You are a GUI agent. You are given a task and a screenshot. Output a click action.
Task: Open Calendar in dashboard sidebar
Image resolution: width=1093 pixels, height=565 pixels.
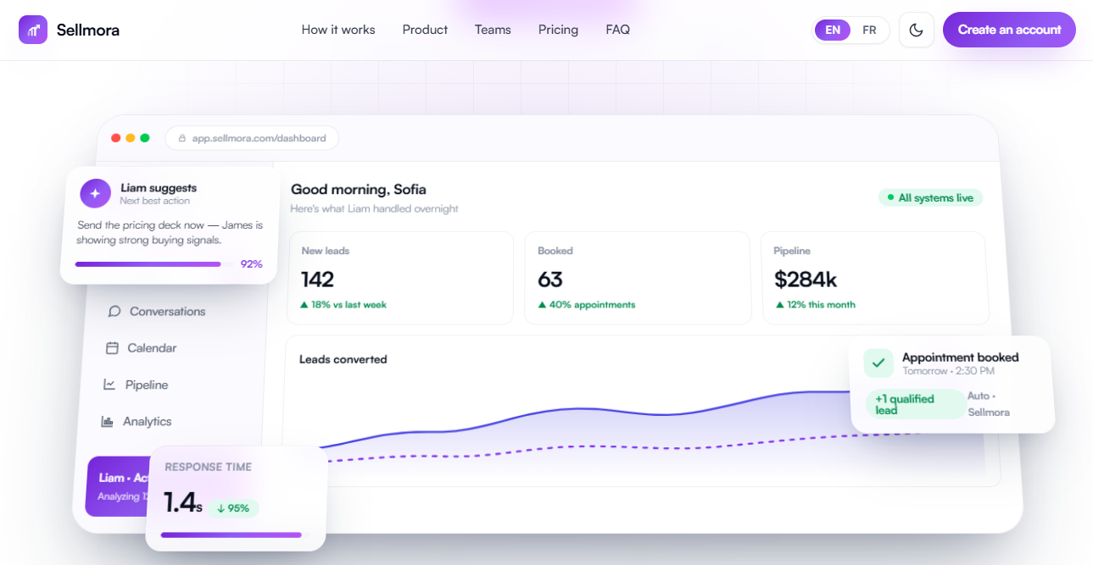[141, 347]
